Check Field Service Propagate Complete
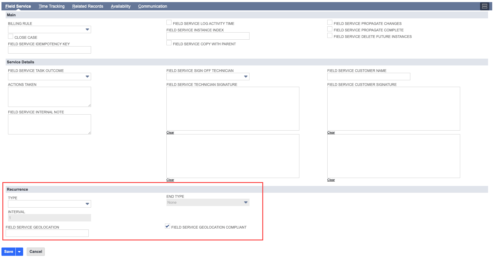Viewport: 494px width, 257px height. click(330, 29)
